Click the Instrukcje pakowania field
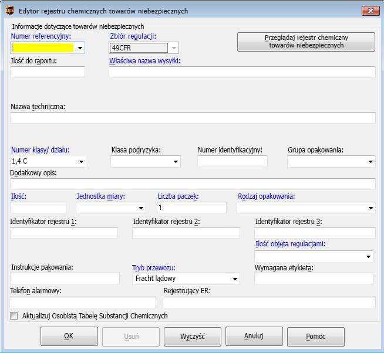This screenshot has height=353, width=384. 65,279
